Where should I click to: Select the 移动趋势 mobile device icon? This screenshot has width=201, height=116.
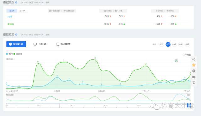point(58,44)
